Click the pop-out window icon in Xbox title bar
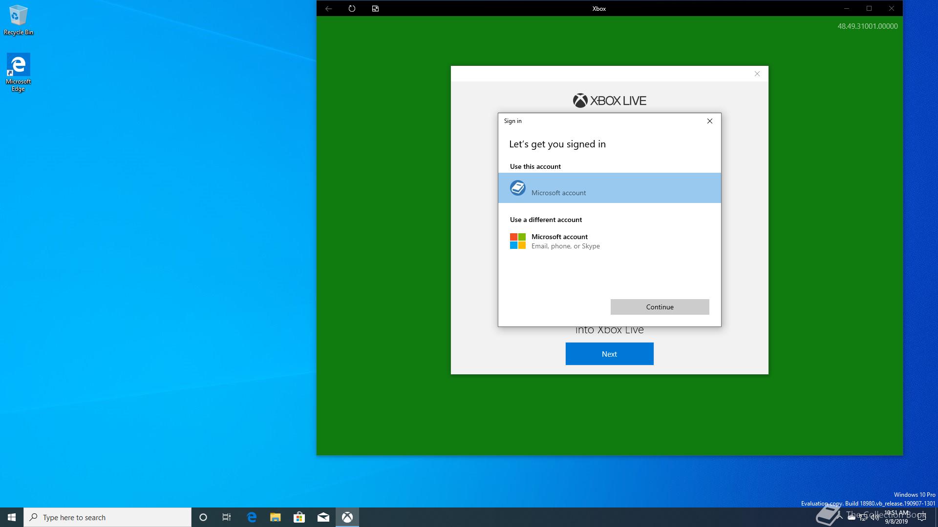The width and height of the screenshot is (938, 527). tap(375, 8)
